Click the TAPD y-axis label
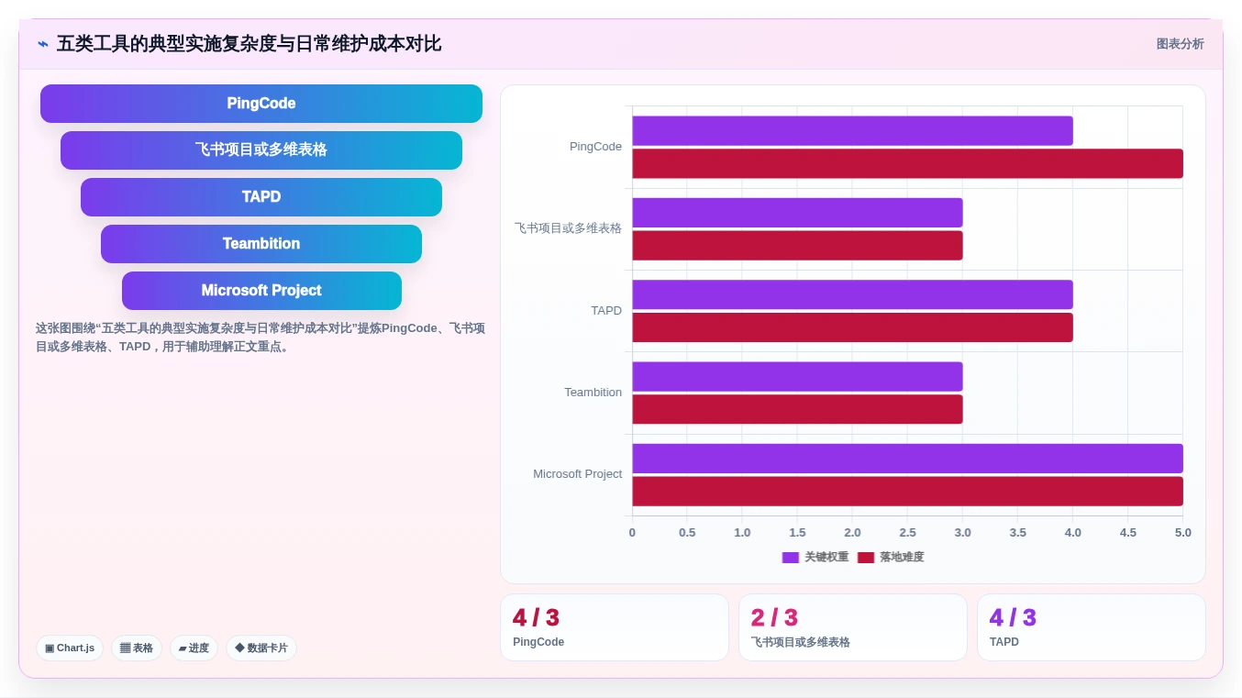 tap(606, 311)
